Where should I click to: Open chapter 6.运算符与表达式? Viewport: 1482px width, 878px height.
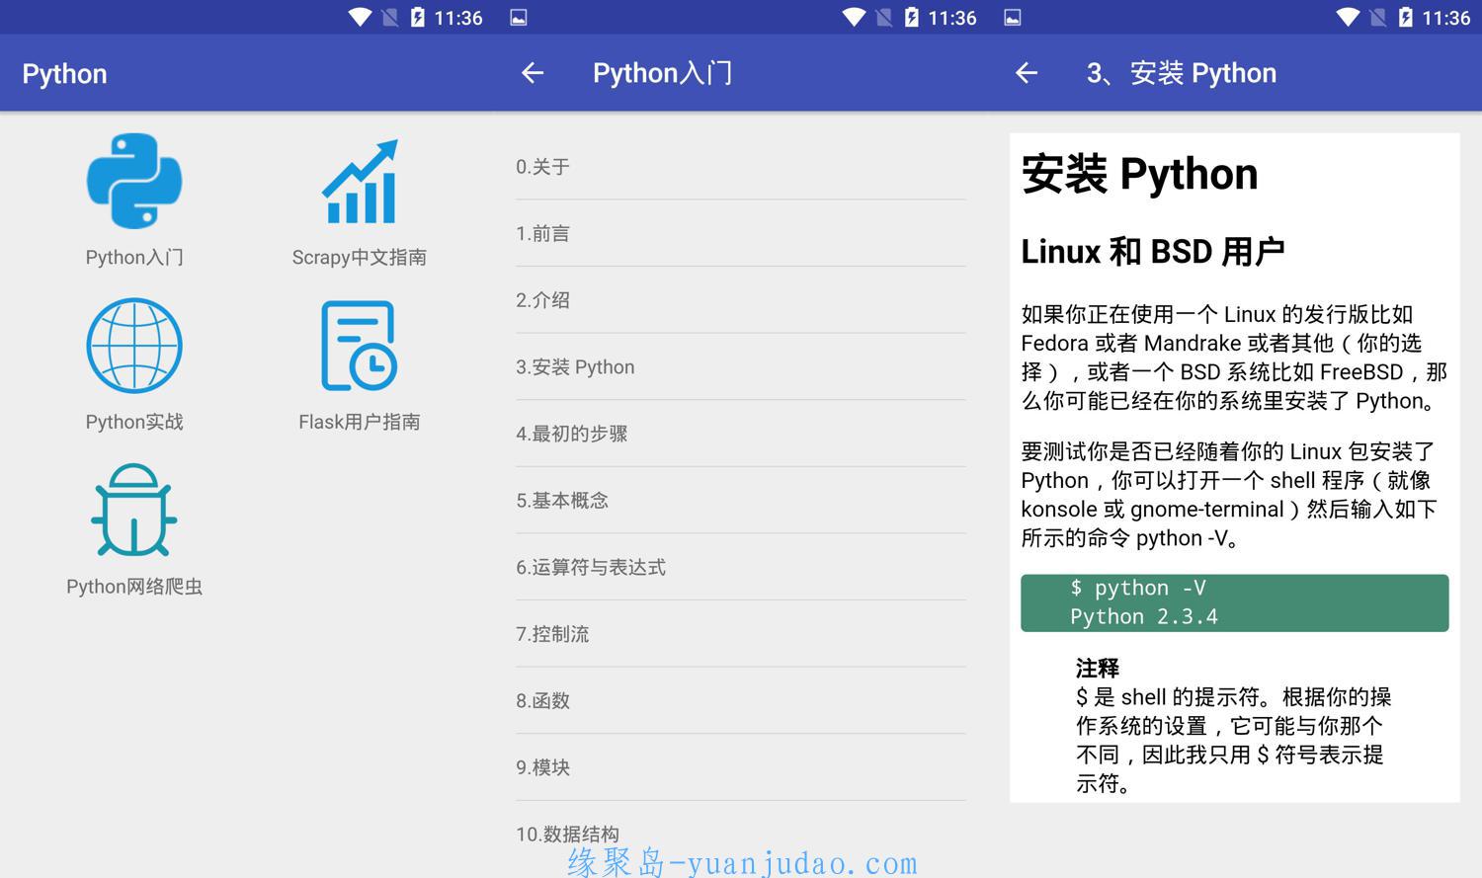tap(741, 567)
